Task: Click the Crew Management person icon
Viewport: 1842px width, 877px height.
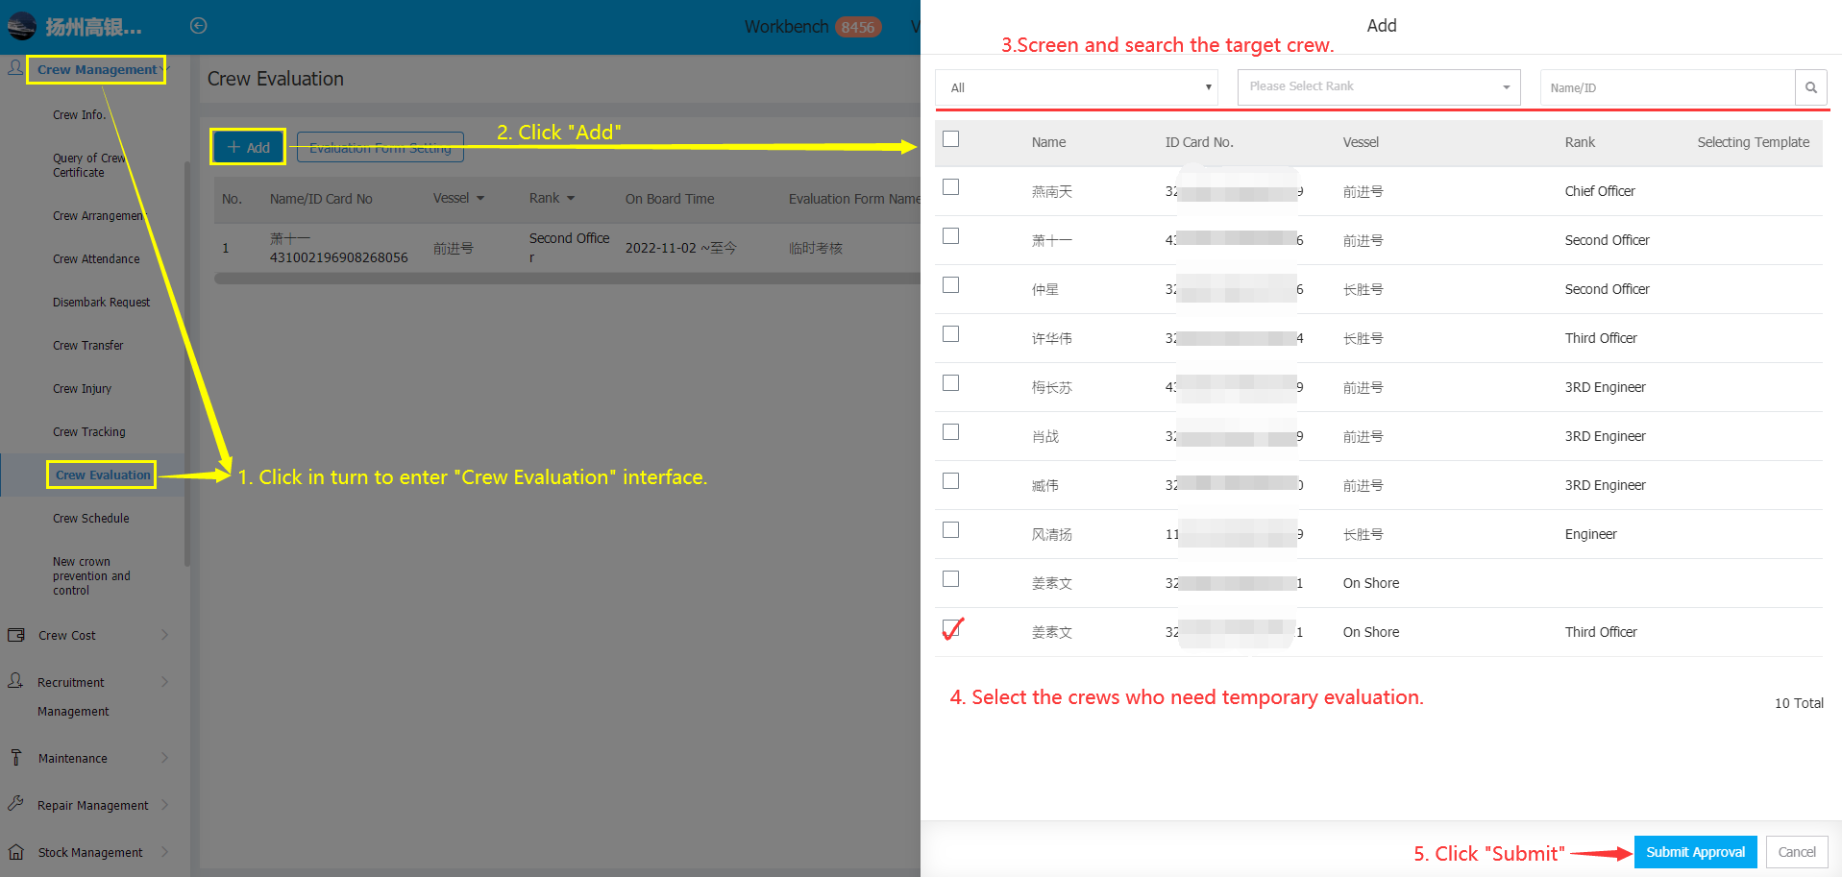Action: click(x=15, y=68)
